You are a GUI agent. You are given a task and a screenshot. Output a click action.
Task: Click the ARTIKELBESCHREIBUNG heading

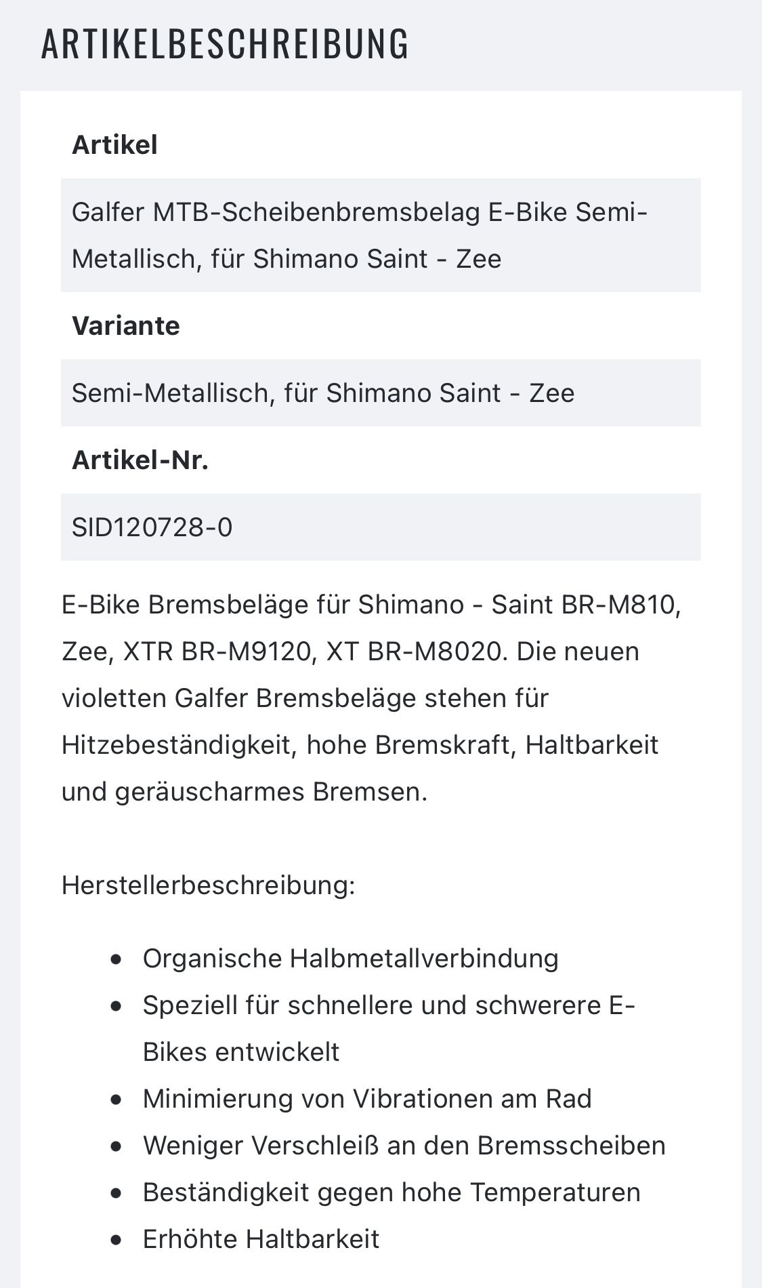[225, 44]
